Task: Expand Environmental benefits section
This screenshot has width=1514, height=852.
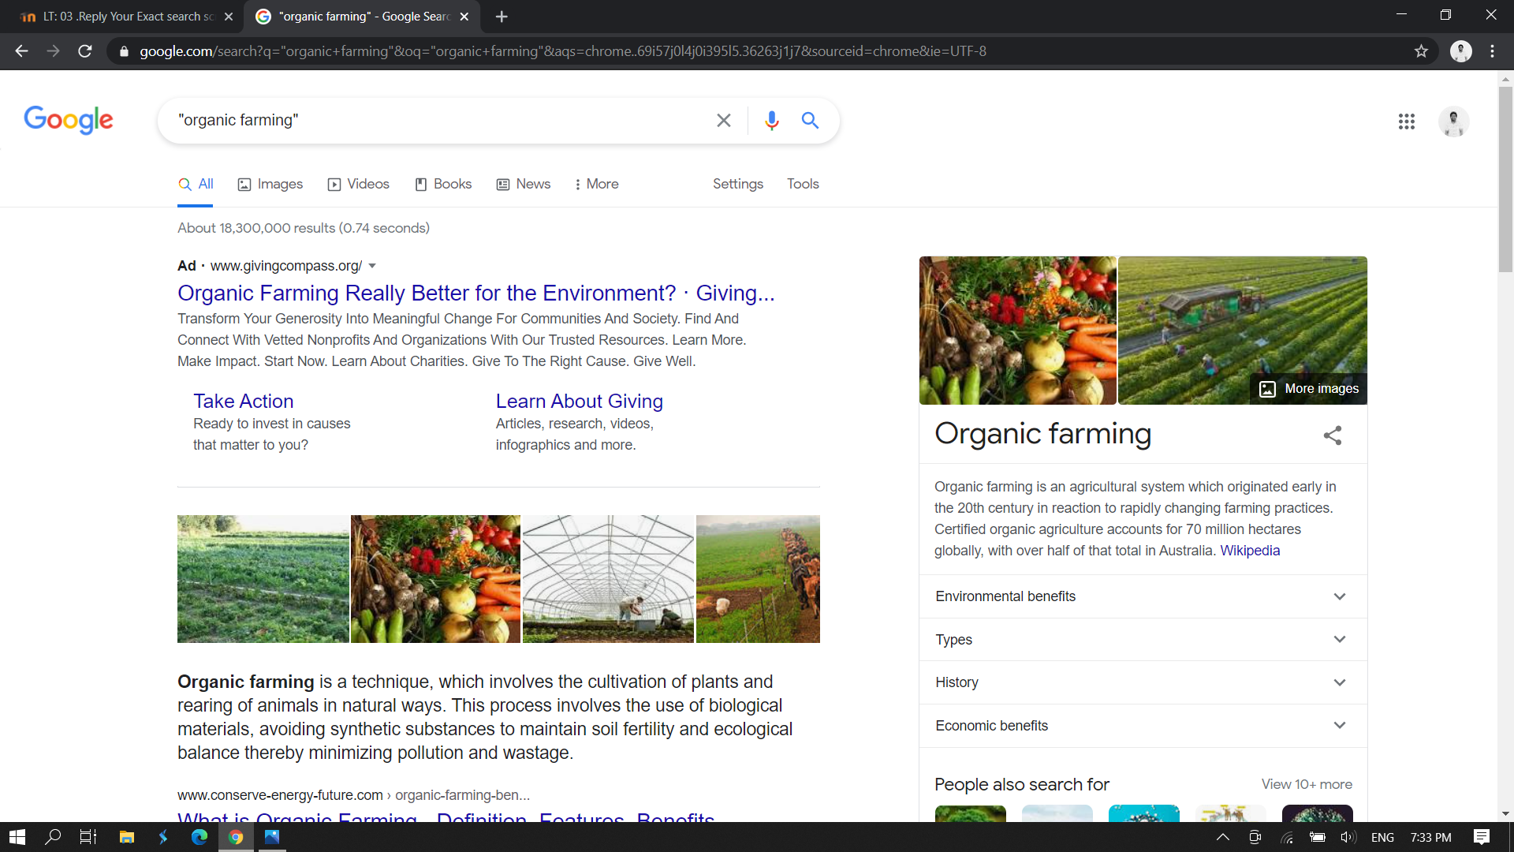Action: (x=1143, y=596)
